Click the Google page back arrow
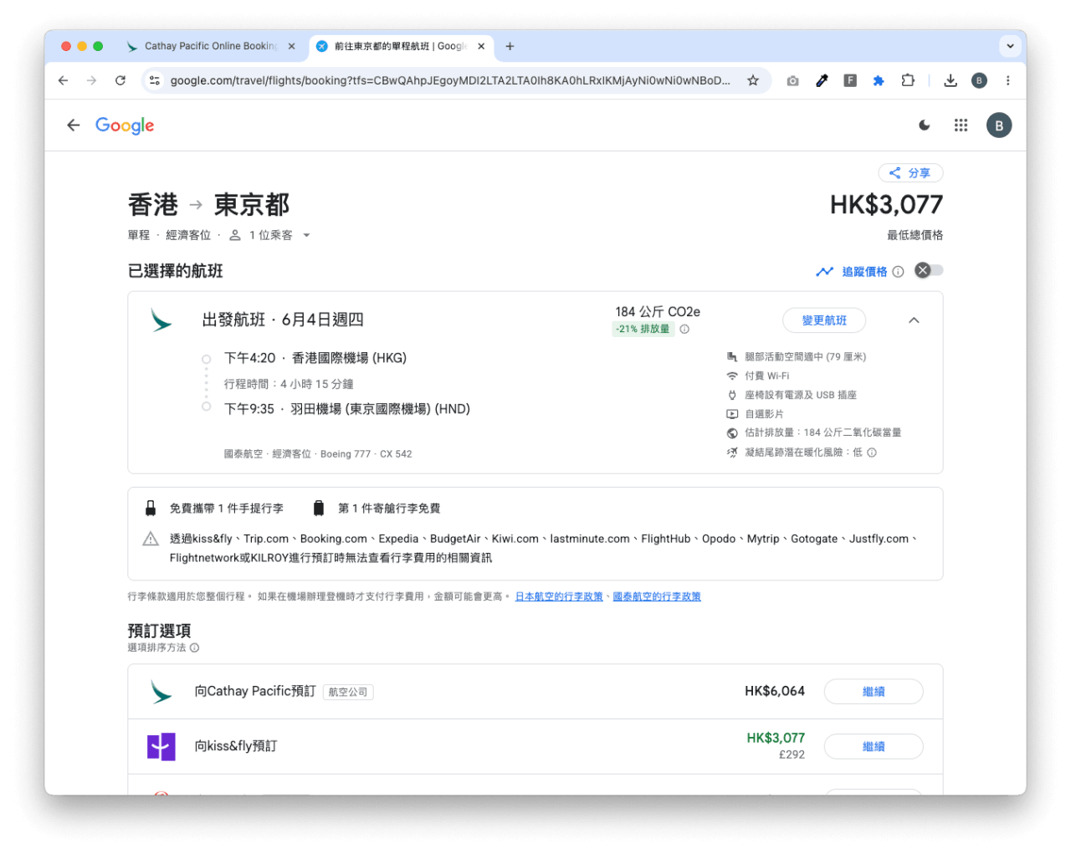The image size is (1071, 854). point(74,125)
